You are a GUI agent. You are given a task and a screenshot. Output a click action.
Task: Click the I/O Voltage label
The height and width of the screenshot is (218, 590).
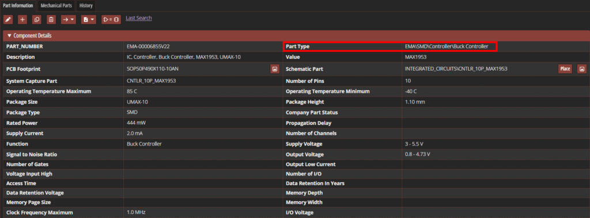(300, 212)
